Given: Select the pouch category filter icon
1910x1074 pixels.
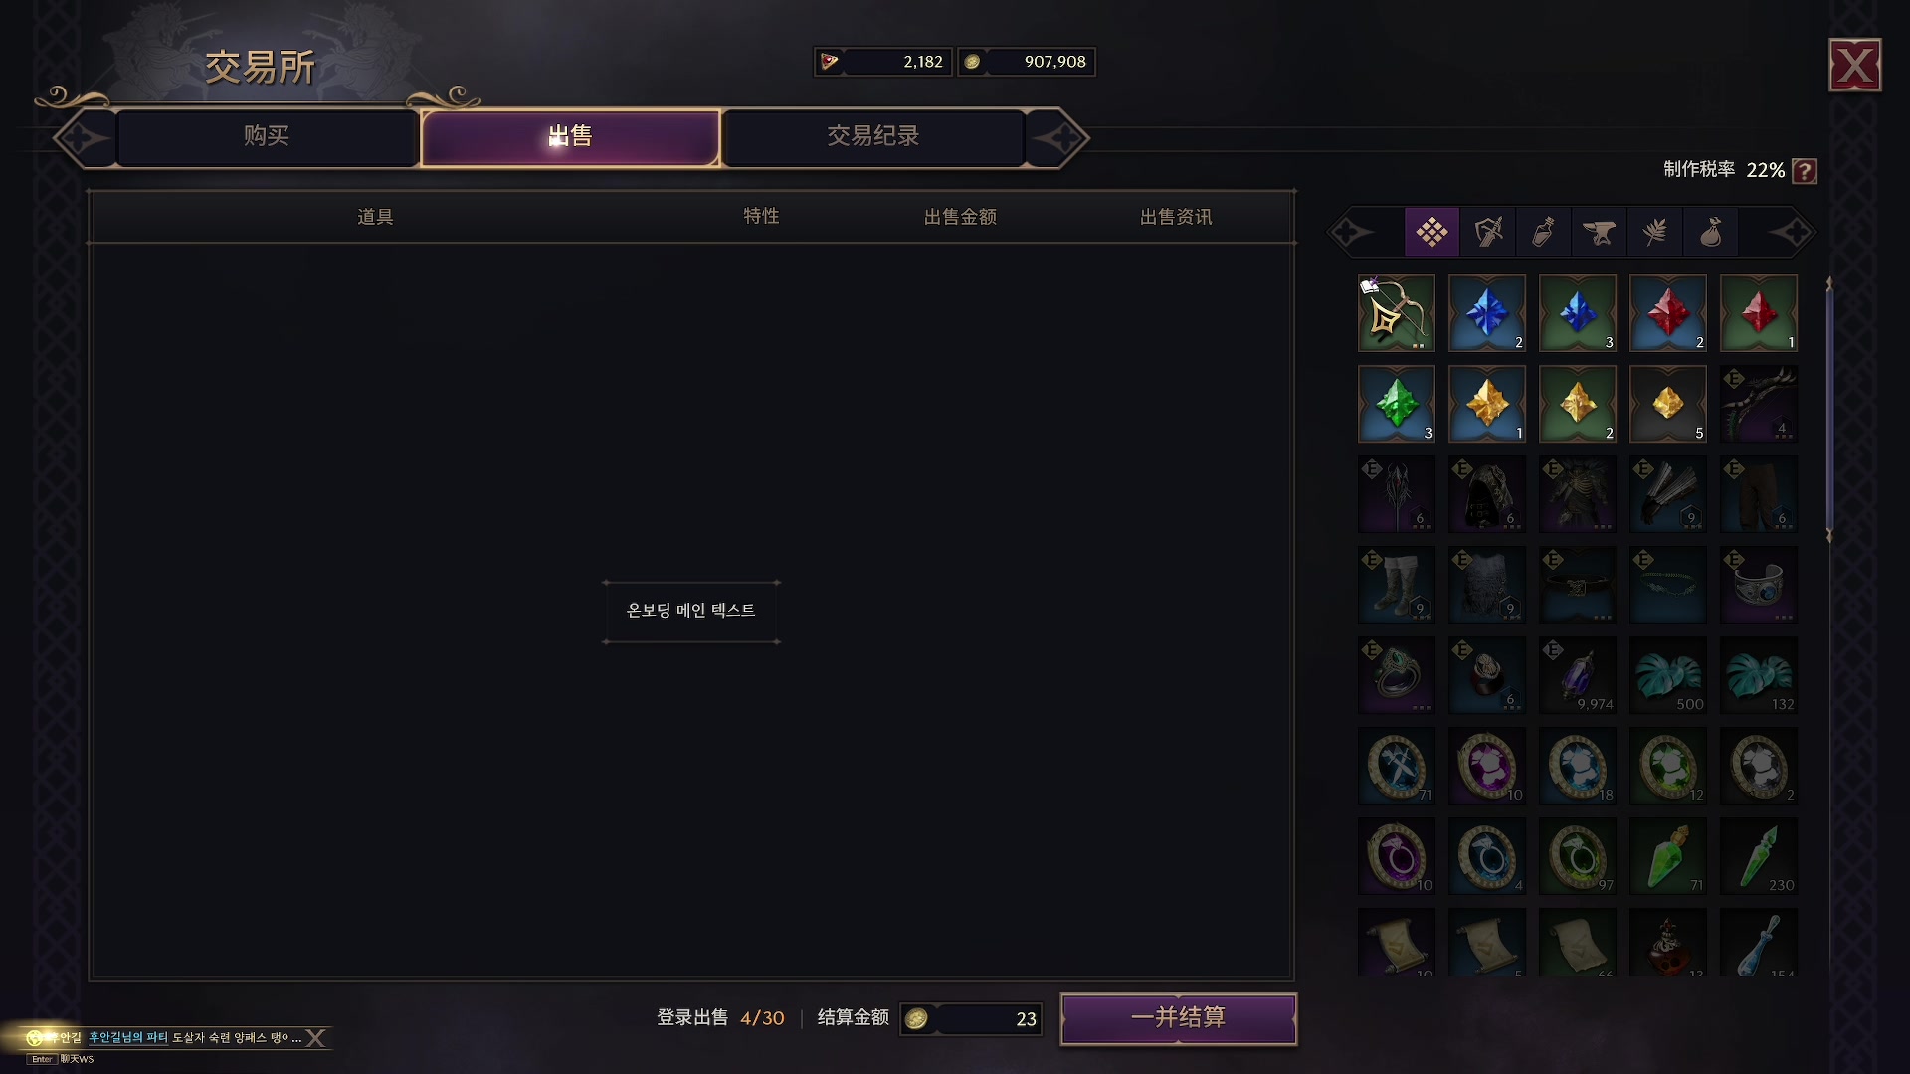Looking at the screenshot, I should click(1710, 233).
